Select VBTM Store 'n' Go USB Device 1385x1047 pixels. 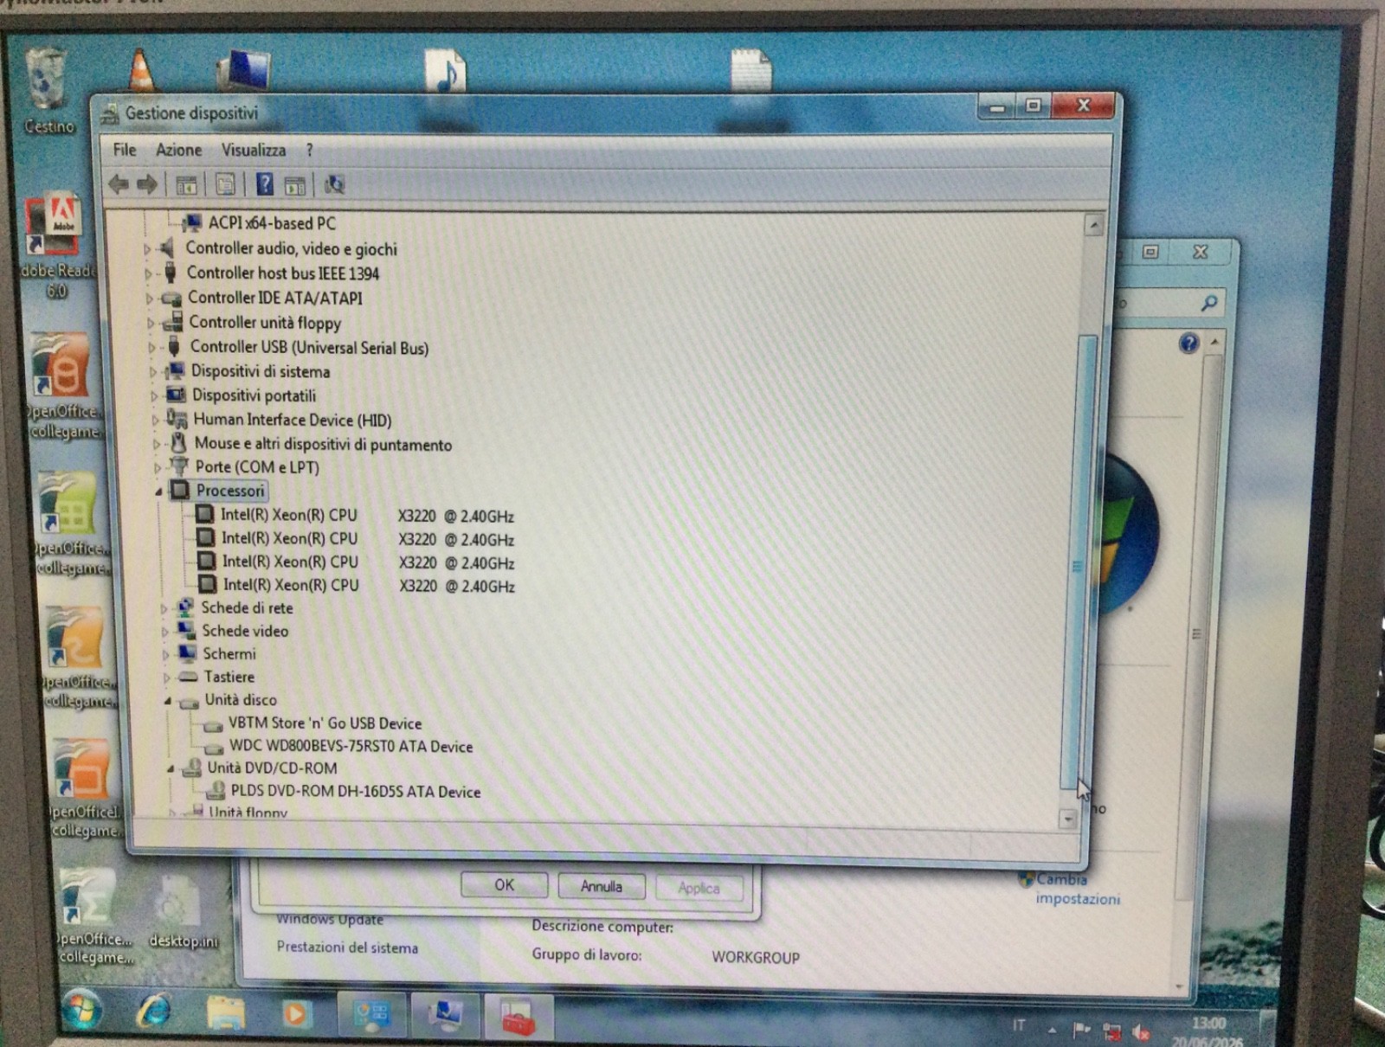325,723
